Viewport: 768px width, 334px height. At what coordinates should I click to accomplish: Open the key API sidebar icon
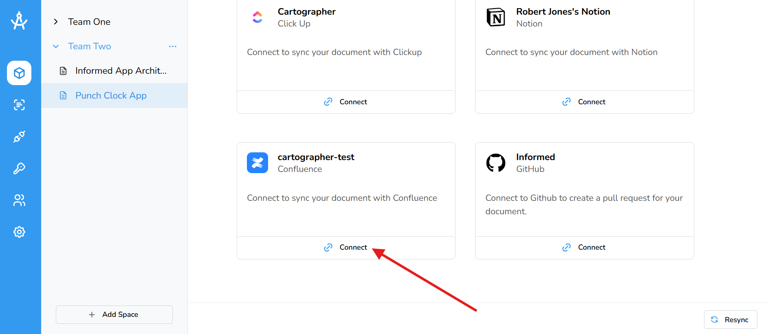click(19, 168)
